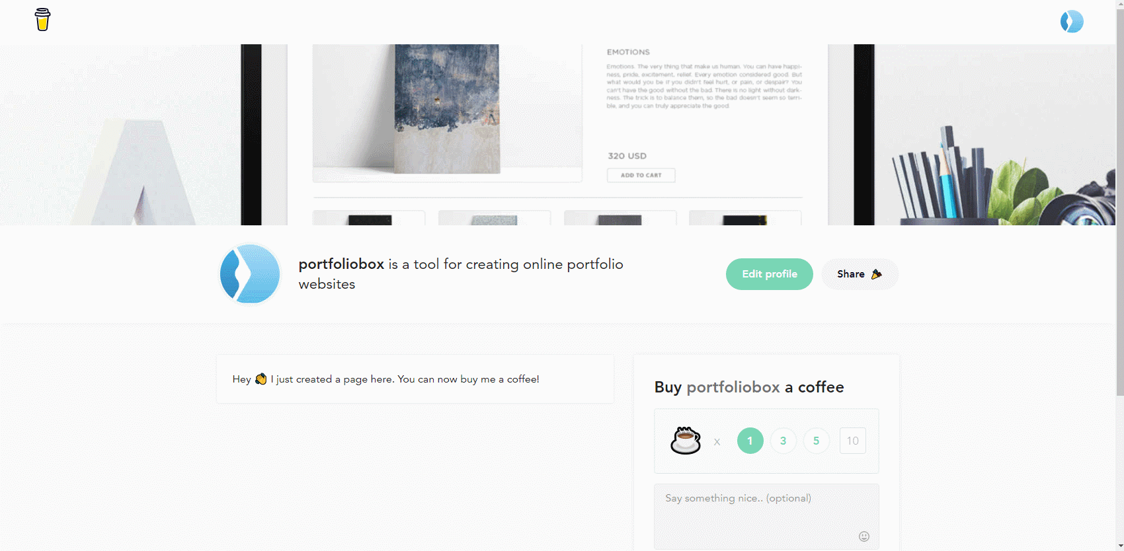
Task: Select 3 coffees quantity
Action: pos(783,441)
